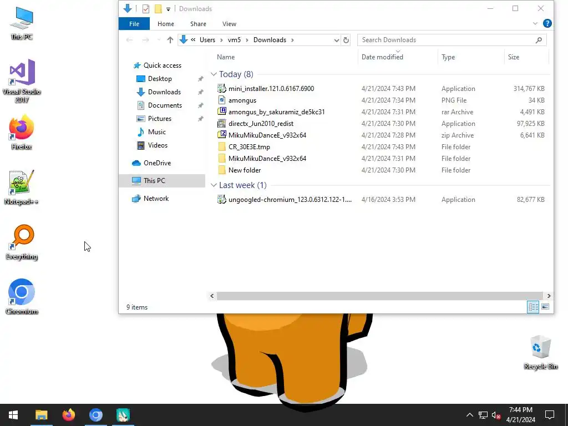Viewport: 568px width, 426px height.
Task: Select Notepad++ desktop shortcut
Action: [x=22, y=187]
